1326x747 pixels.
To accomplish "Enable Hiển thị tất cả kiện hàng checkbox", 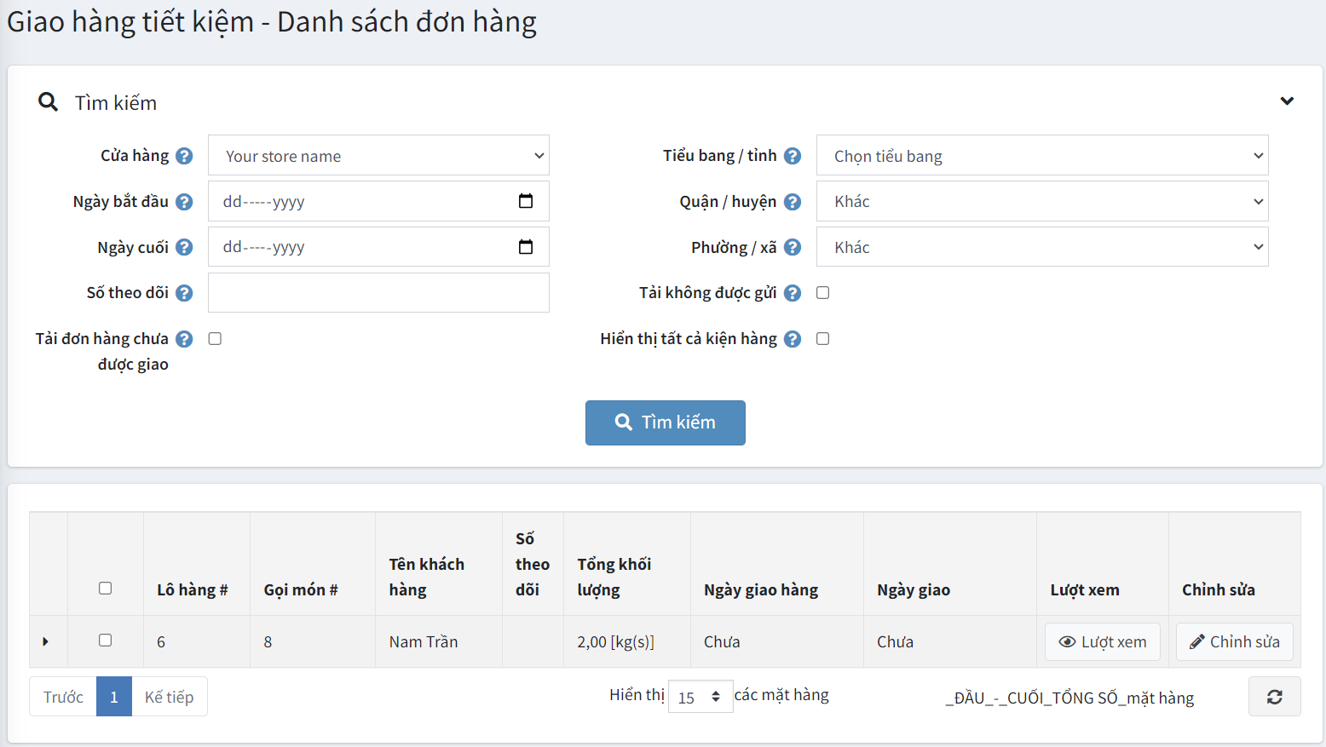I will 822,339.
